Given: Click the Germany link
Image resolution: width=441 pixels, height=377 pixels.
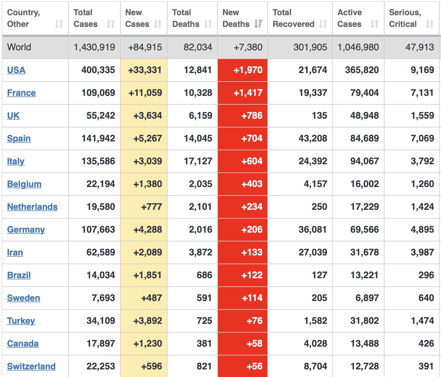Looking at the screenshot, I should coord(26,230).
